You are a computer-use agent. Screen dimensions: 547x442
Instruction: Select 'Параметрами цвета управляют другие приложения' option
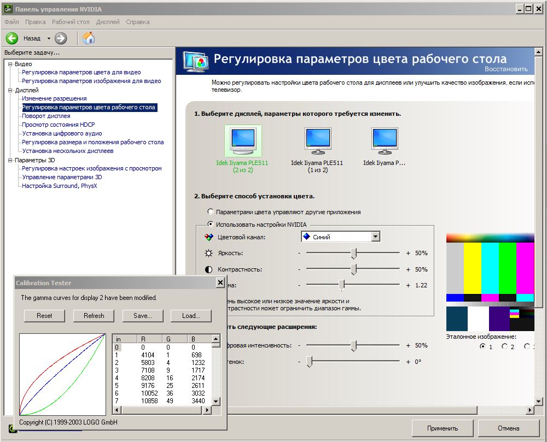pos(210,211)
